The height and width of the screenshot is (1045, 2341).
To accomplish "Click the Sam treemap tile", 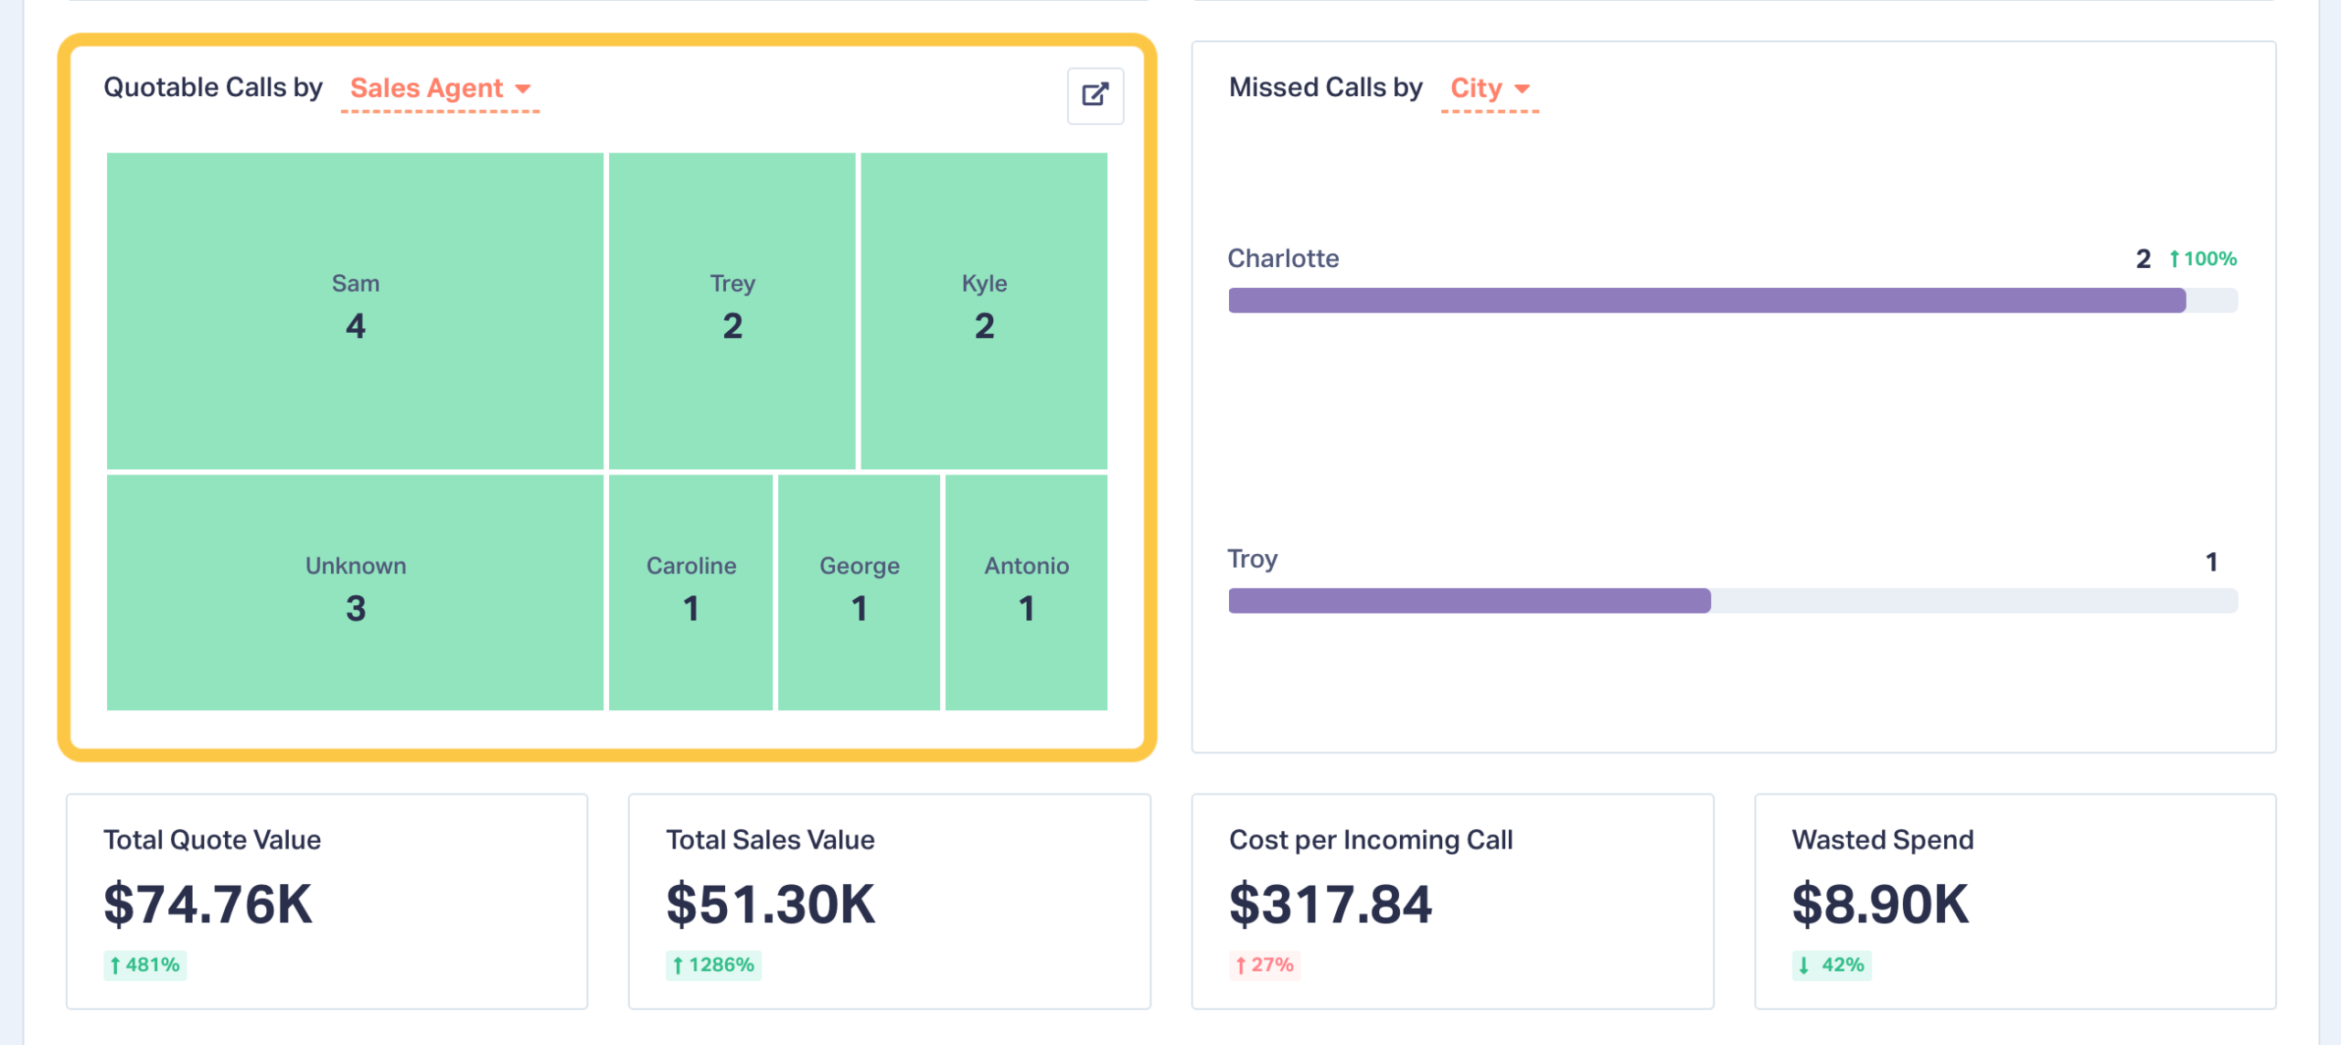I will pos(355,310).
